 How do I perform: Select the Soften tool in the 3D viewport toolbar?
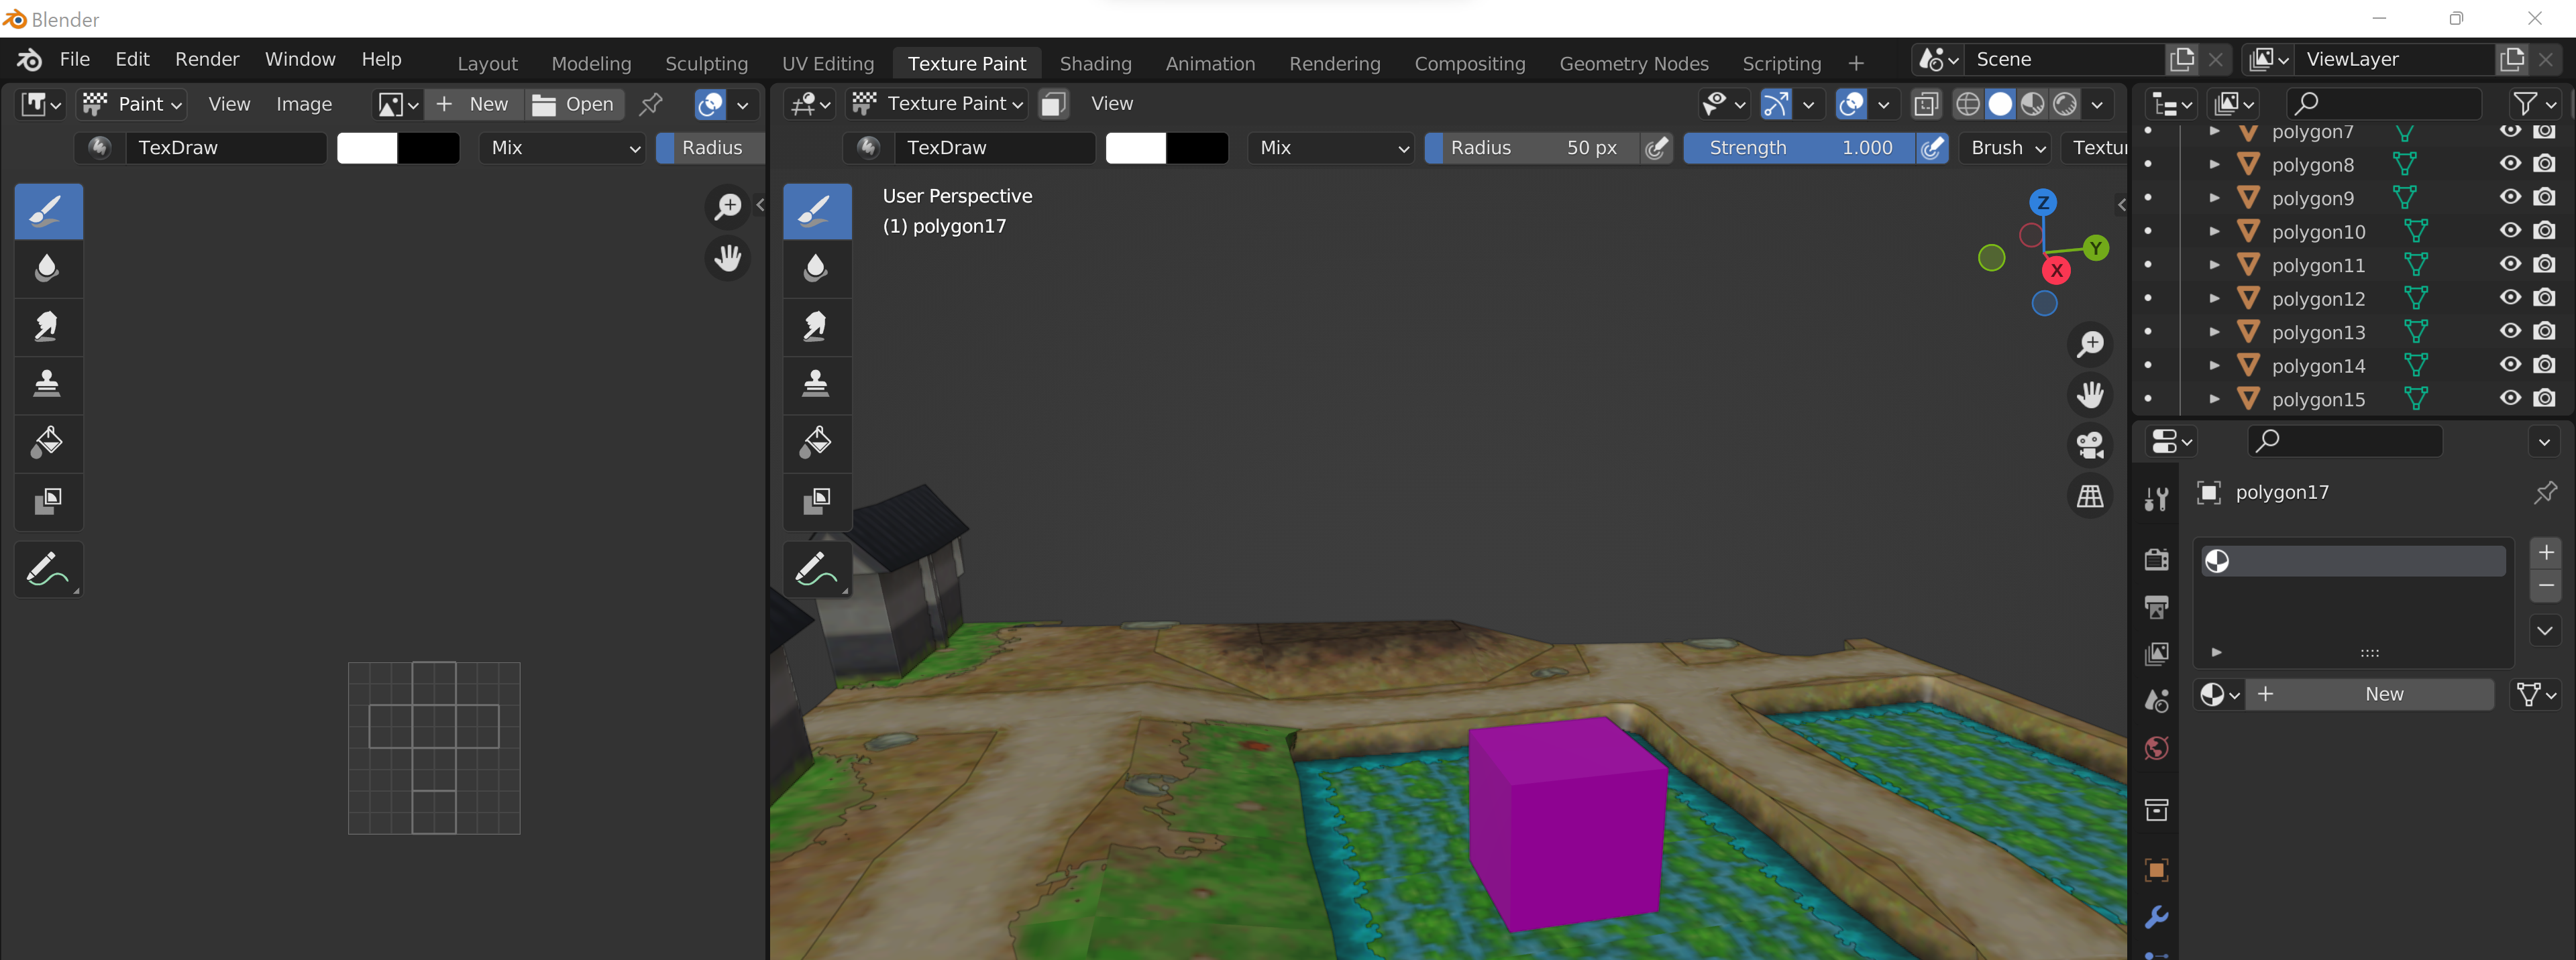[816, 267]
